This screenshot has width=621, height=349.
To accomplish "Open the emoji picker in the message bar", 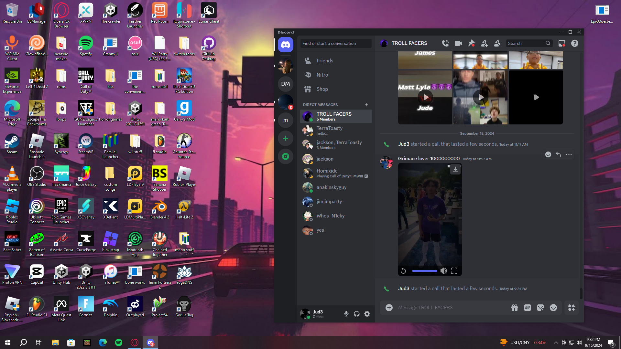I will [x=553, y=308].
